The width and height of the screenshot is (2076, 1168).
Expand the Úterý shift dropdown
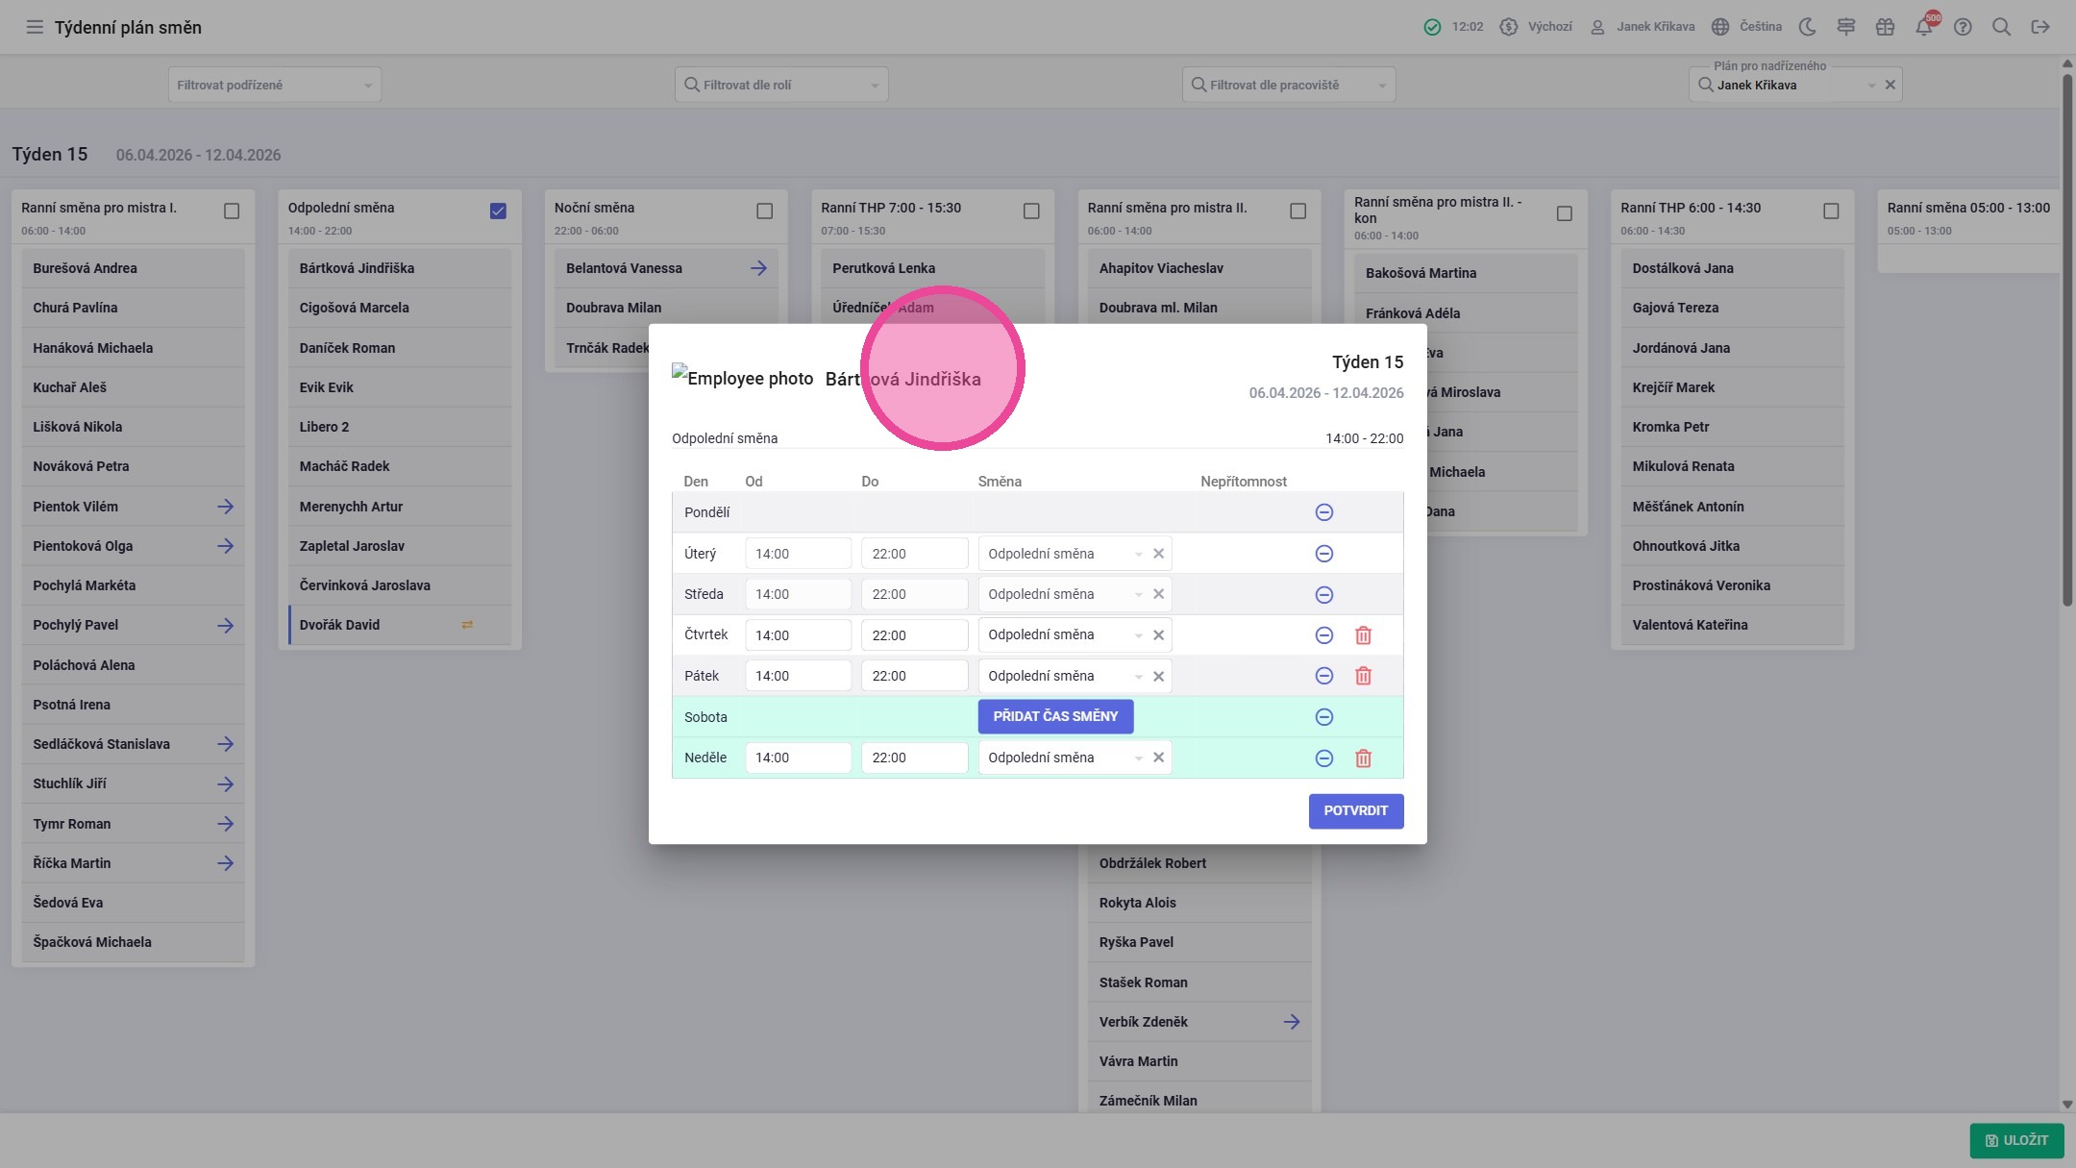[x=1139, y=554]
